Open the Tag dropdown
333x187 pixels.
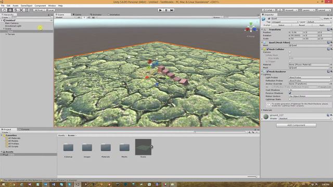click(285, 22)
